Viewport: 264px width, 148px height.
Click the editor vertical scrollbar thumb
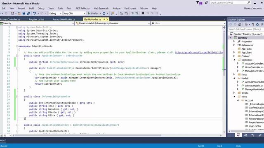(224, 54)
